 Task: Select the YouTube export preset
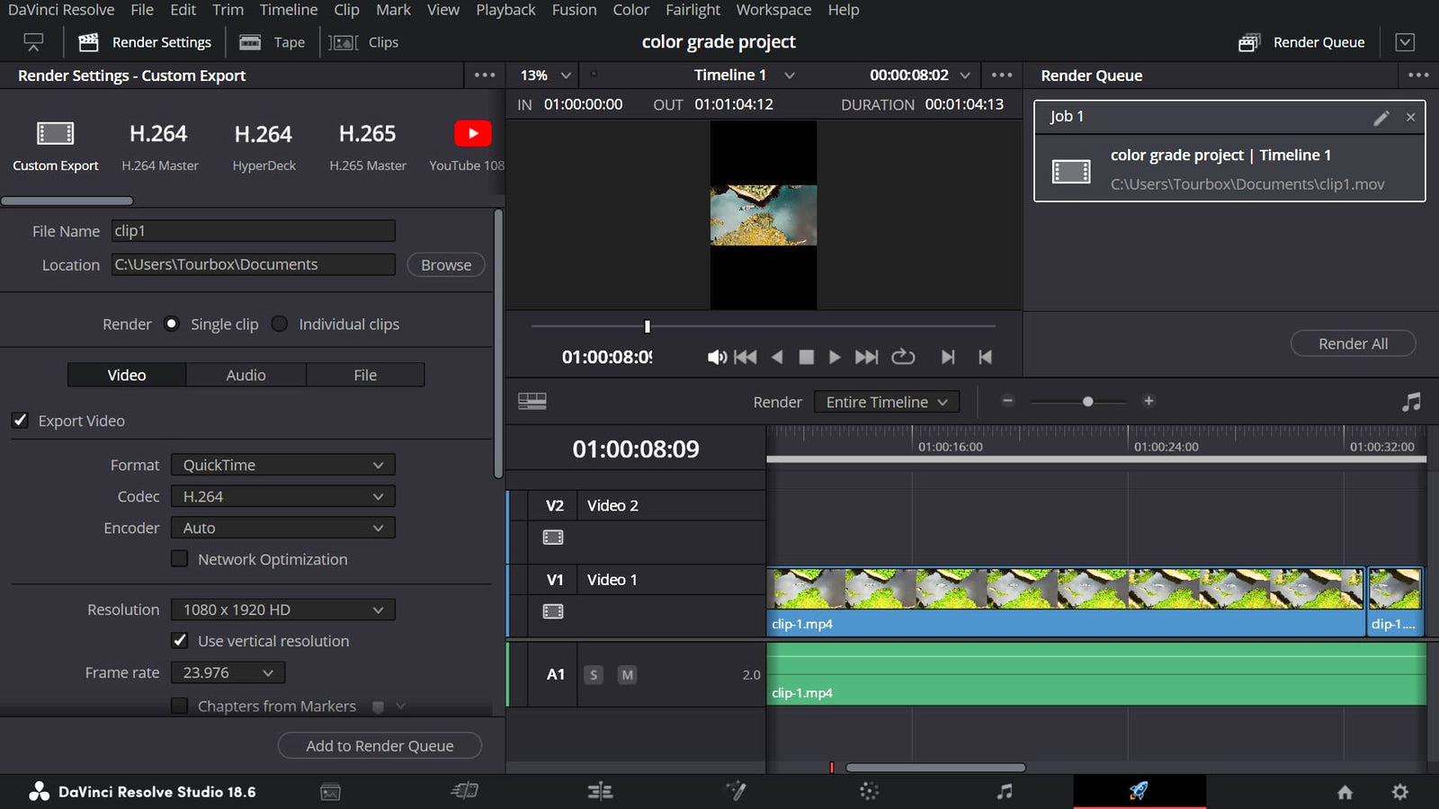tap(468, 147)
